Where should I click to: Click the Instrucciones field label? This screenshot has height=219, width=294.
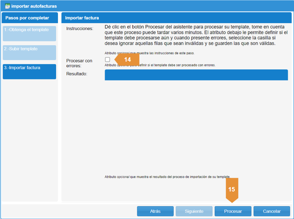pyautogui.click(x=80, y=29)
